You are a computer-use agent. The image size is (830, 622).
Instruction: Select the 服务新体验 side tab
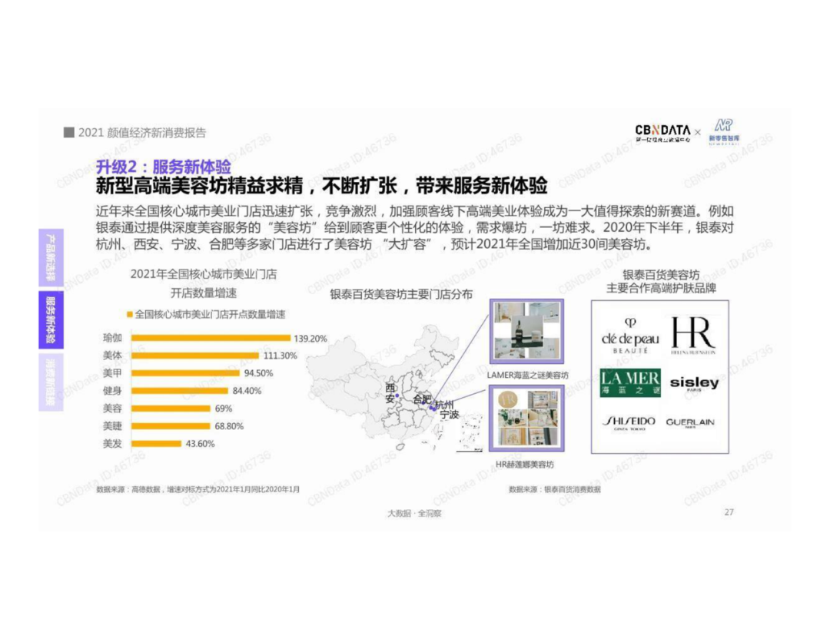51,320
